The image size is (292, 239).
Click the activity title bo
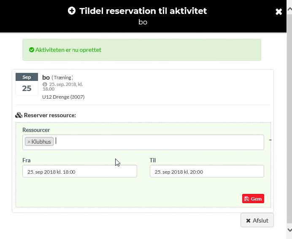click(x=46, y=78)
